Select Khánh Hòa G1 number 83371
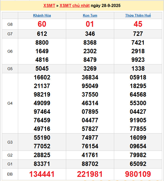Viewport: 164px width, 181px height. [42, 164]
